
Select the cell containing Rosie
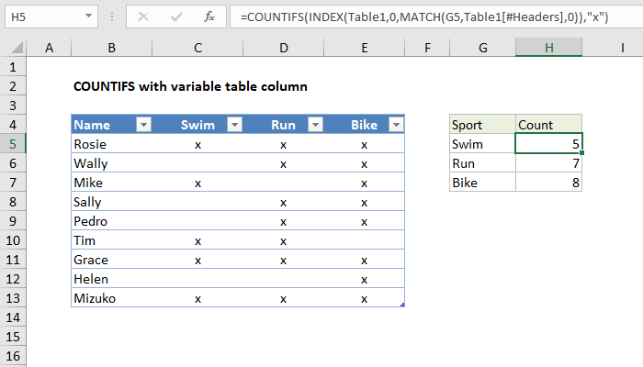coord(112,144)
